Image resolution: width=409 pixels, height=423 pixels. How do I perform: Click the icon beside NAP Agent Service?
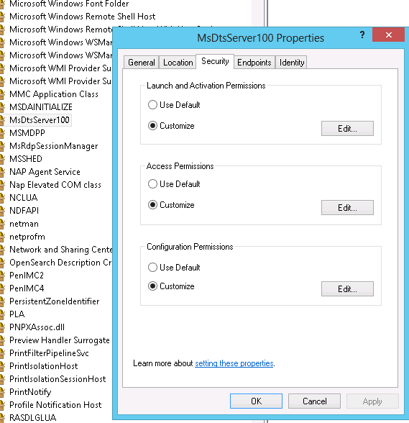[2, 172]
